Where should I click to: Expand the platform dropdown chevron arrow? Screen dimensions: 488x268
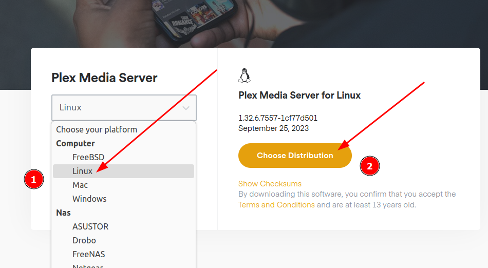[x=186, y=108]
